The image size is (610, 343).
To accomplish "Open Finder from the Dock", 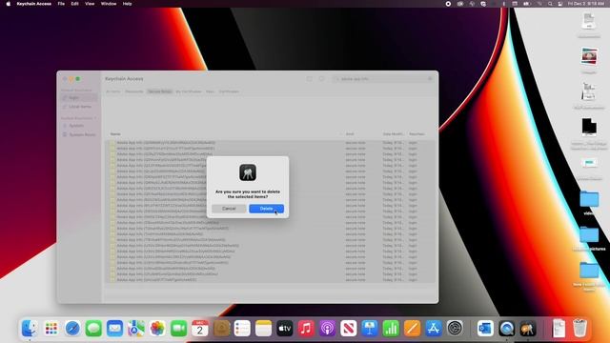I will [30, 329].
